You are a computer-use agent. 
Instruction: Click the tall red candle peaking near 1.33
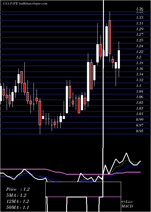pos(110,37)
